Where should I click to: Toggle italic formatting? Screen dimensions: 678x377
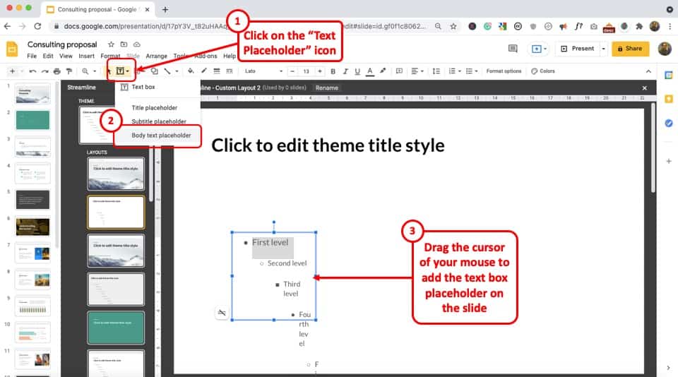(345, 71)
